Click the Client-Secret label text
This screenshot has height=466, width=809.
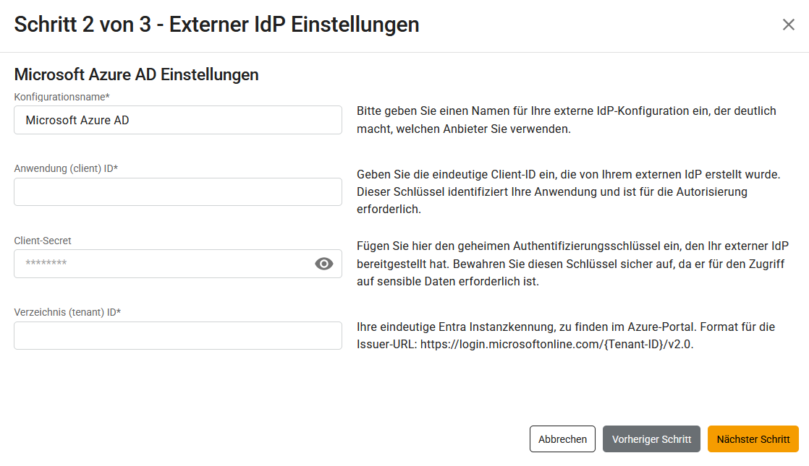pos(43,241)
